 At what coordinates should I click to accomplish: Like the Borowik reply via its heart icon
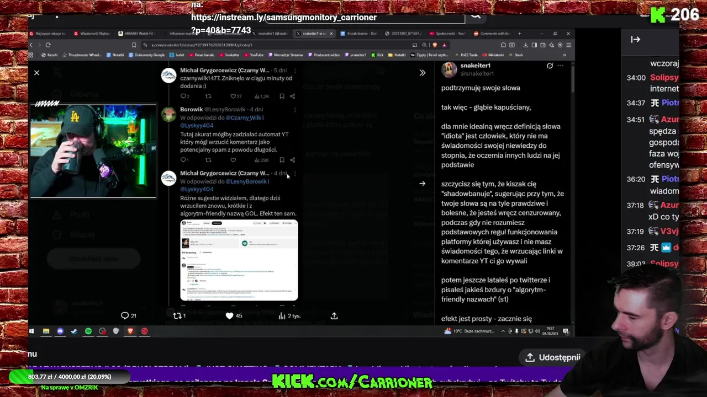(233, 160)
